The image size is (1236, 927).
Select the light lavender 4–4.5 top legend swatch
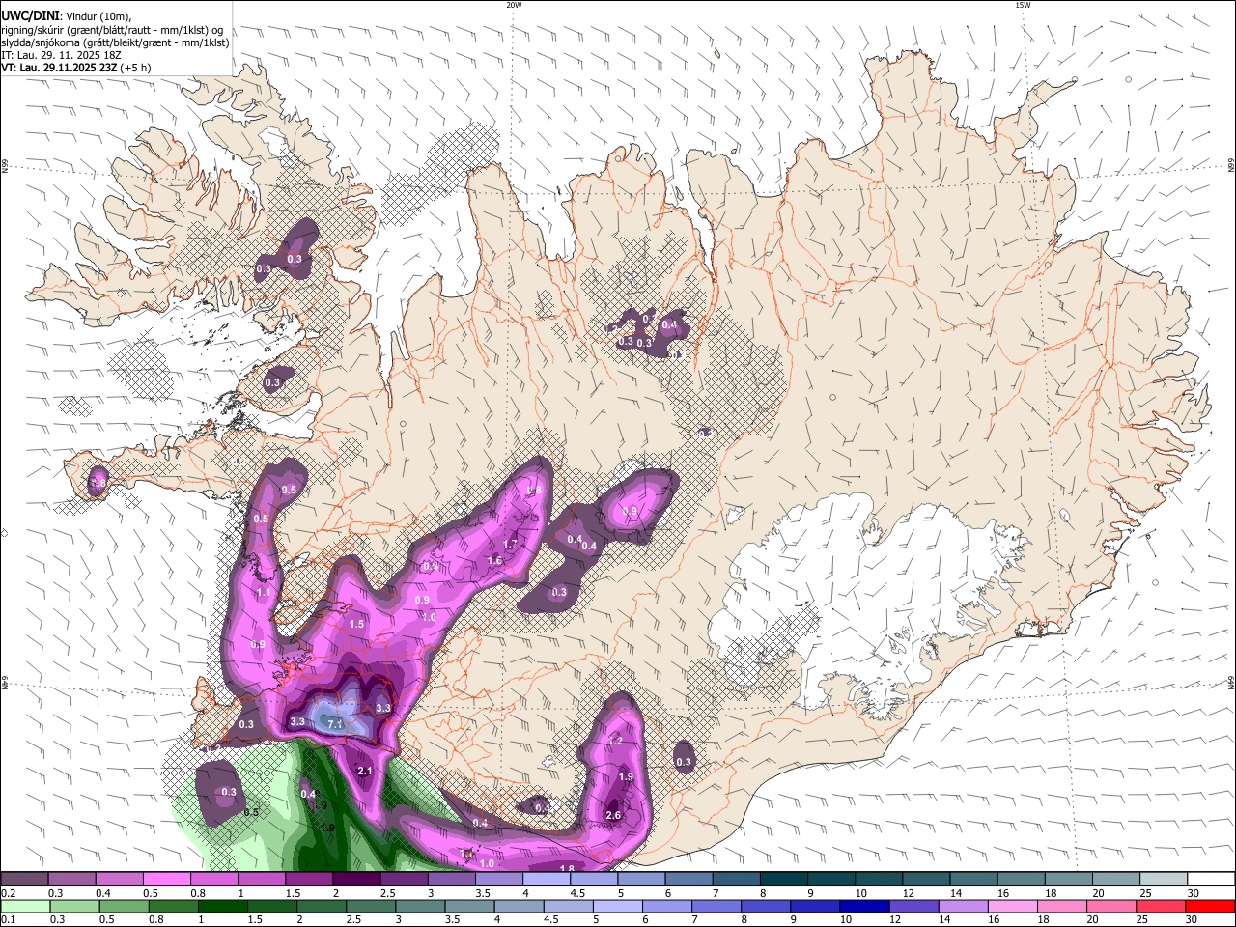pyautogui.click(x=545, y=879)
